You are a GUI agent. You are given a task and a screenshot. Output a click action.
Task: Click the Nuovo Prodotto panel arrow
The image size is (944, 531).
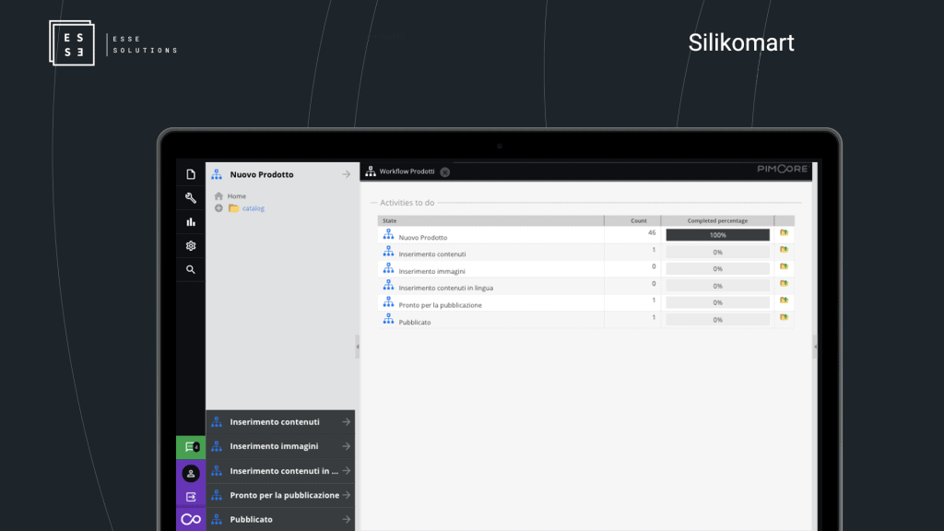coord(347,174)
